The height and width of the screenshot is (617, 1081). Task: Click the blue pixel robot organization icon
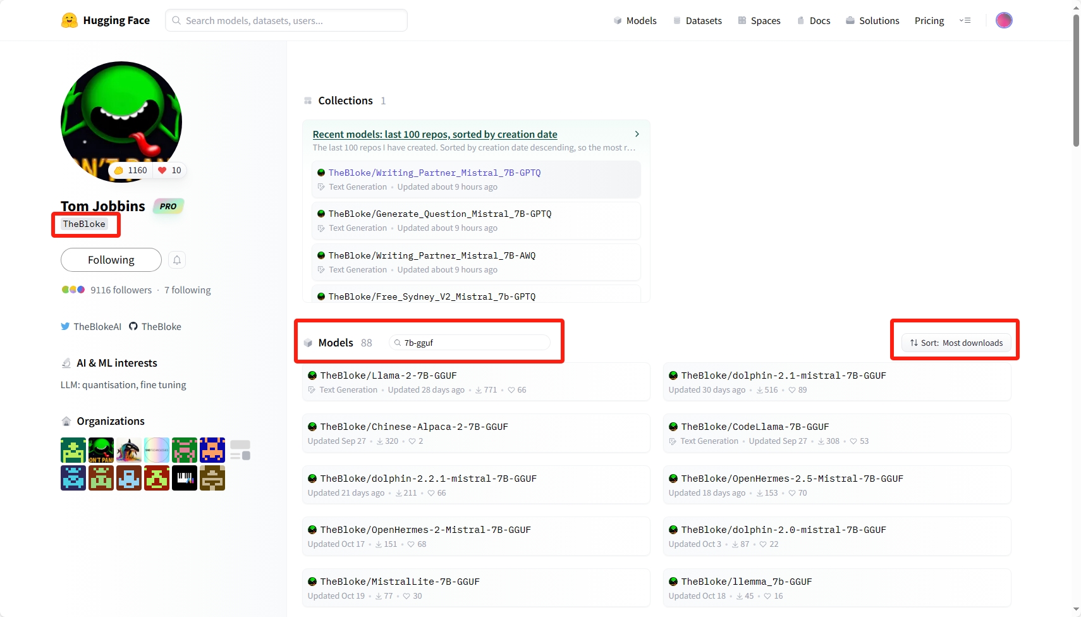point(73,478)
